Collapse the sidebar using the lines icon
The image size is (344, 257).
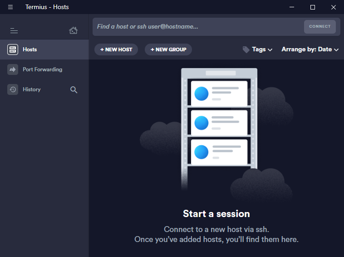[x=14, y=31]
